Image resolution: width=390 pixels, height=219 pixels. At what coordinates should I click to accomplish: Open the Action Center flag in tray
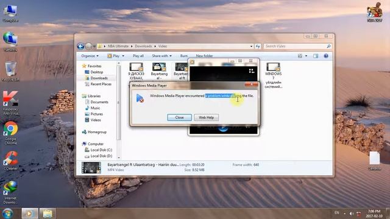click(359, 214)
